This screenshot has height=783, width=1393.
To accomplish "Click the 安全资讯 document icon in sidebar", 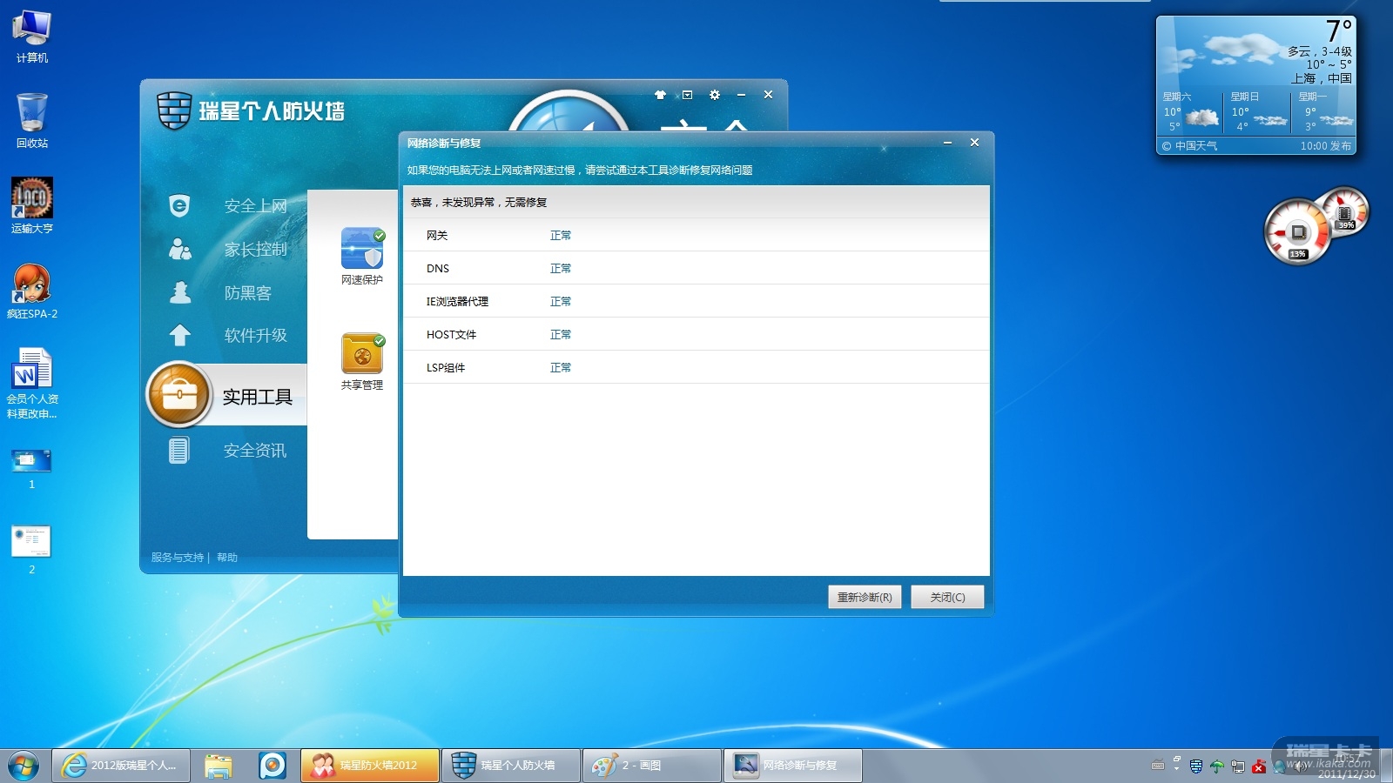I will (179, 451).
